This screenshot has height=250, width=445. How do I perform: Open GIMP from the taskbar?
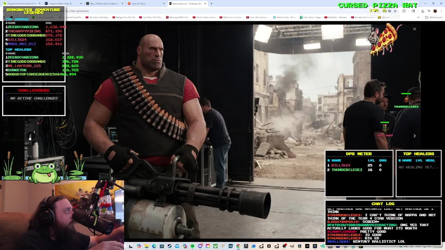[292, 247]
